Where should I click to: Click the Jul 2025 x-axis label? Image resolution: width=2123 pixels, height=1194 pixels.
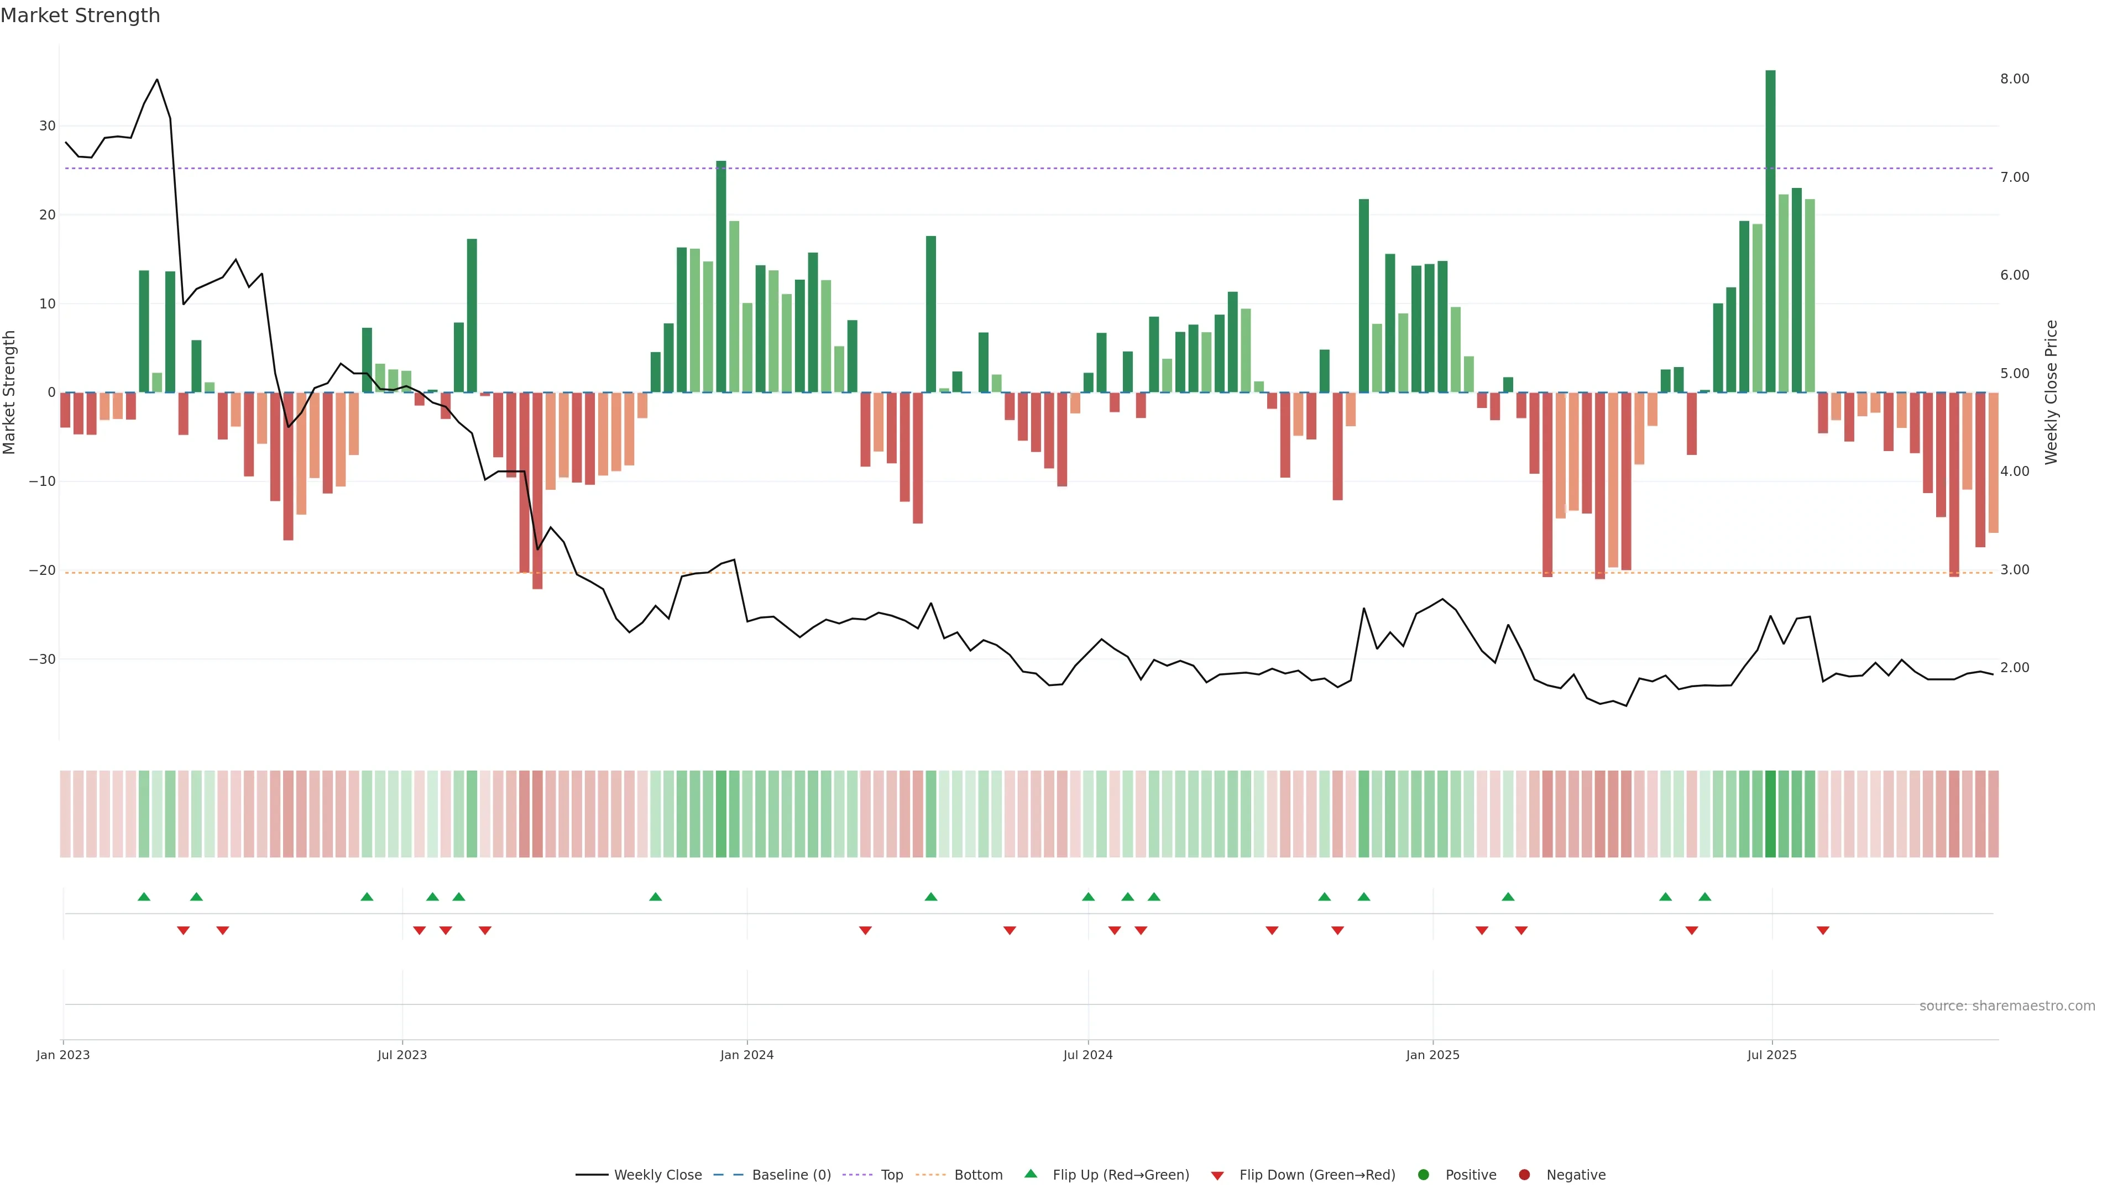[1772, 1055]
